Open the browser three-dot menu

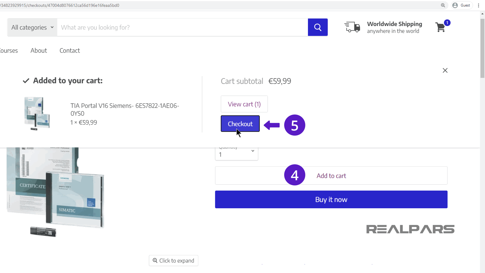pyautogui.click(x=478, y=5)
